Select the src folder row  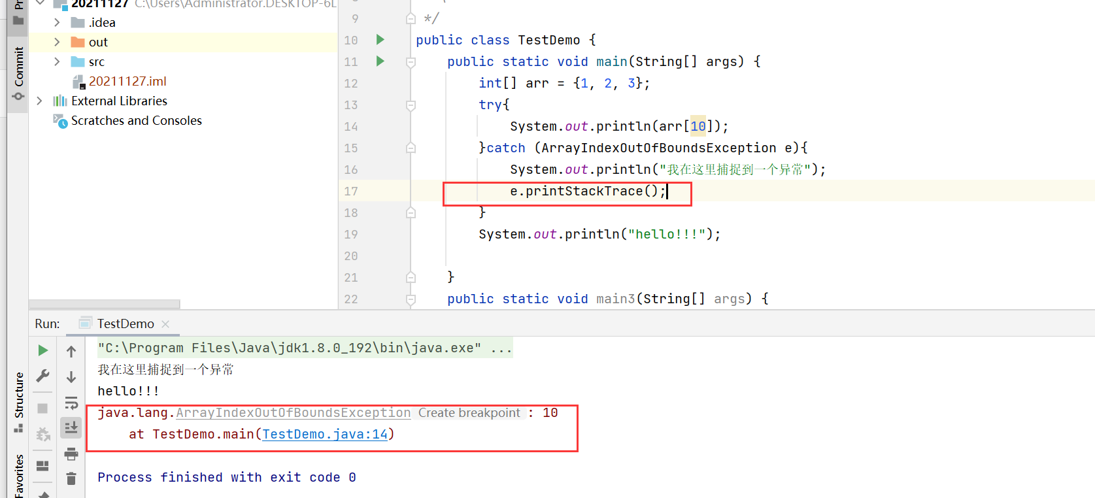[183, 61]
